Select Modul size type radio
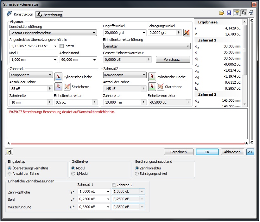This screenshot has height=222, width=260. [x=73, y=169]
